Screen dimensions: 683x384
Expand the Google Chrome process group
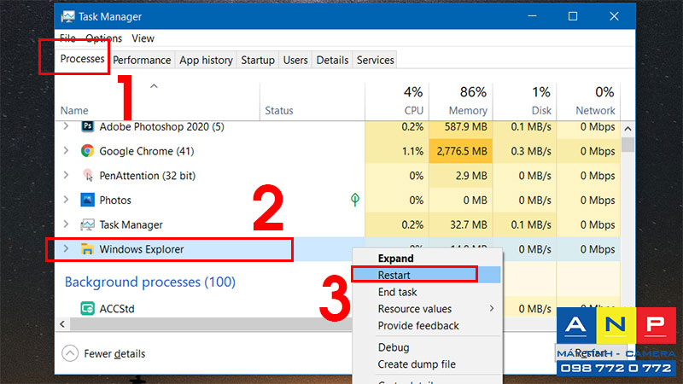(66, 151)
